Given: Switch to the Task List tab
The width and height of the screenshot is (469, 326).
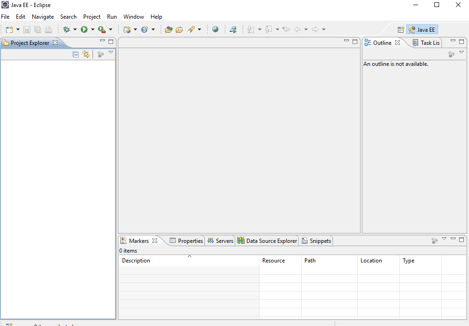Looking at the screenshot, I should pos(426,43).
